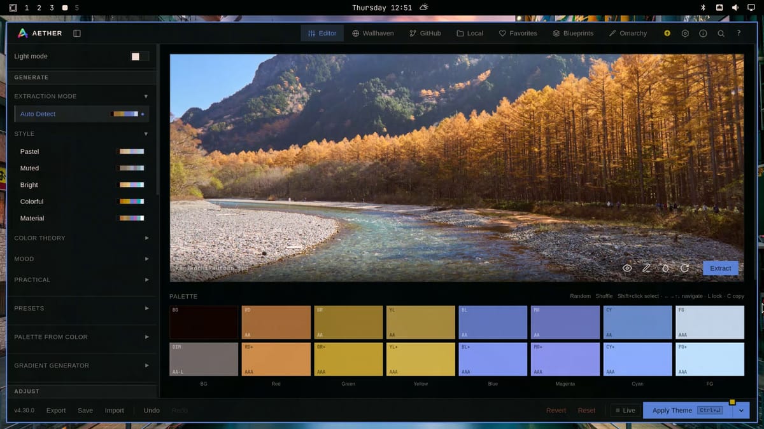Click the yellow update arrow icon
764x429 pixels.
(667, 33)
